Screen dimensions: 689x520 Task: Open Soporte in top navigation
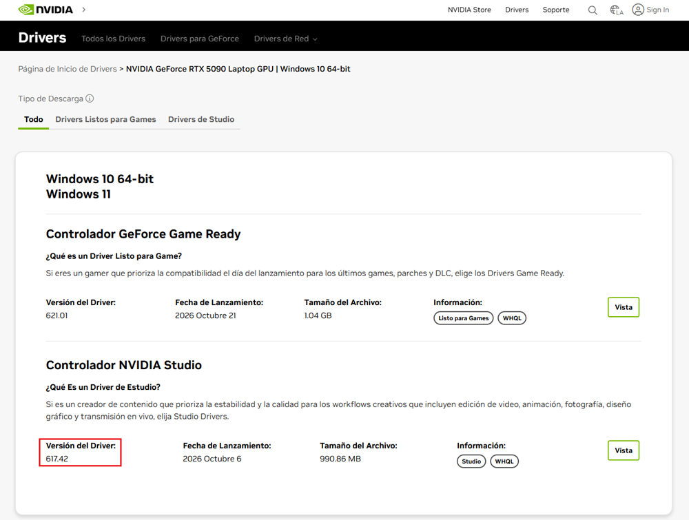(x=556, y=10)
